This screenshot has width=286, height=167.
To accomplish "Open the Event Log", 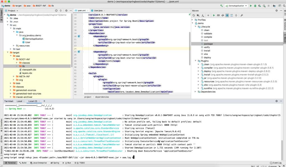I will pyautogui.click(x=275, y=163).
